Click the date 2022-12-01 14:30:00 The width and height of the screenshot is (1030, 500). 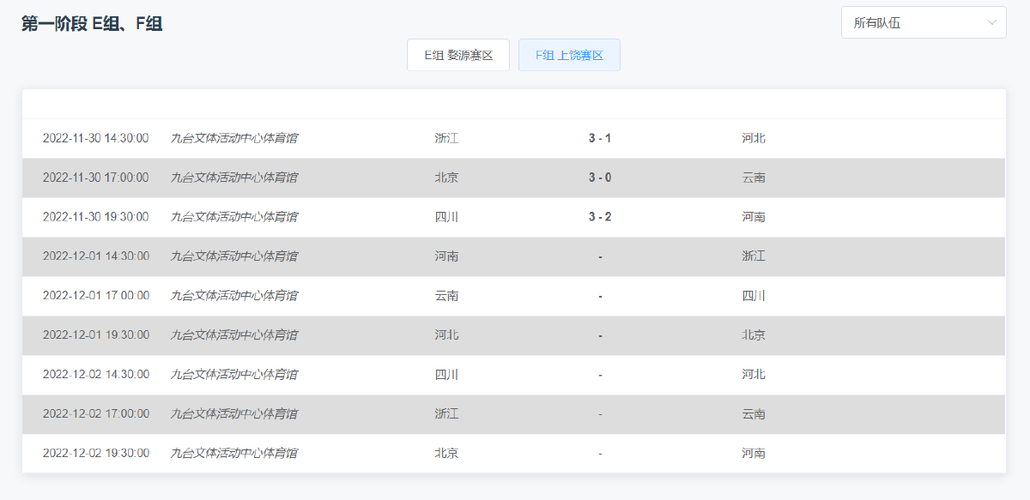pos(95,256)
